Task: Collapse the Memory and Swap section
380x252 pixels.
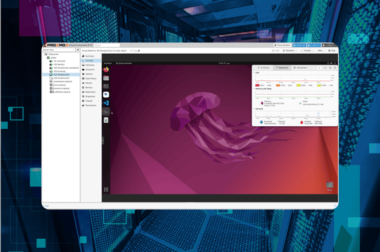Action: point(254,89)
